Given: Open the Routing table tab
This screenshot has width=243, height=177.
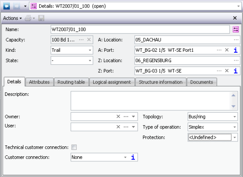Looking at the screenshot, I should pyautogui.click(x=71, y=82).
